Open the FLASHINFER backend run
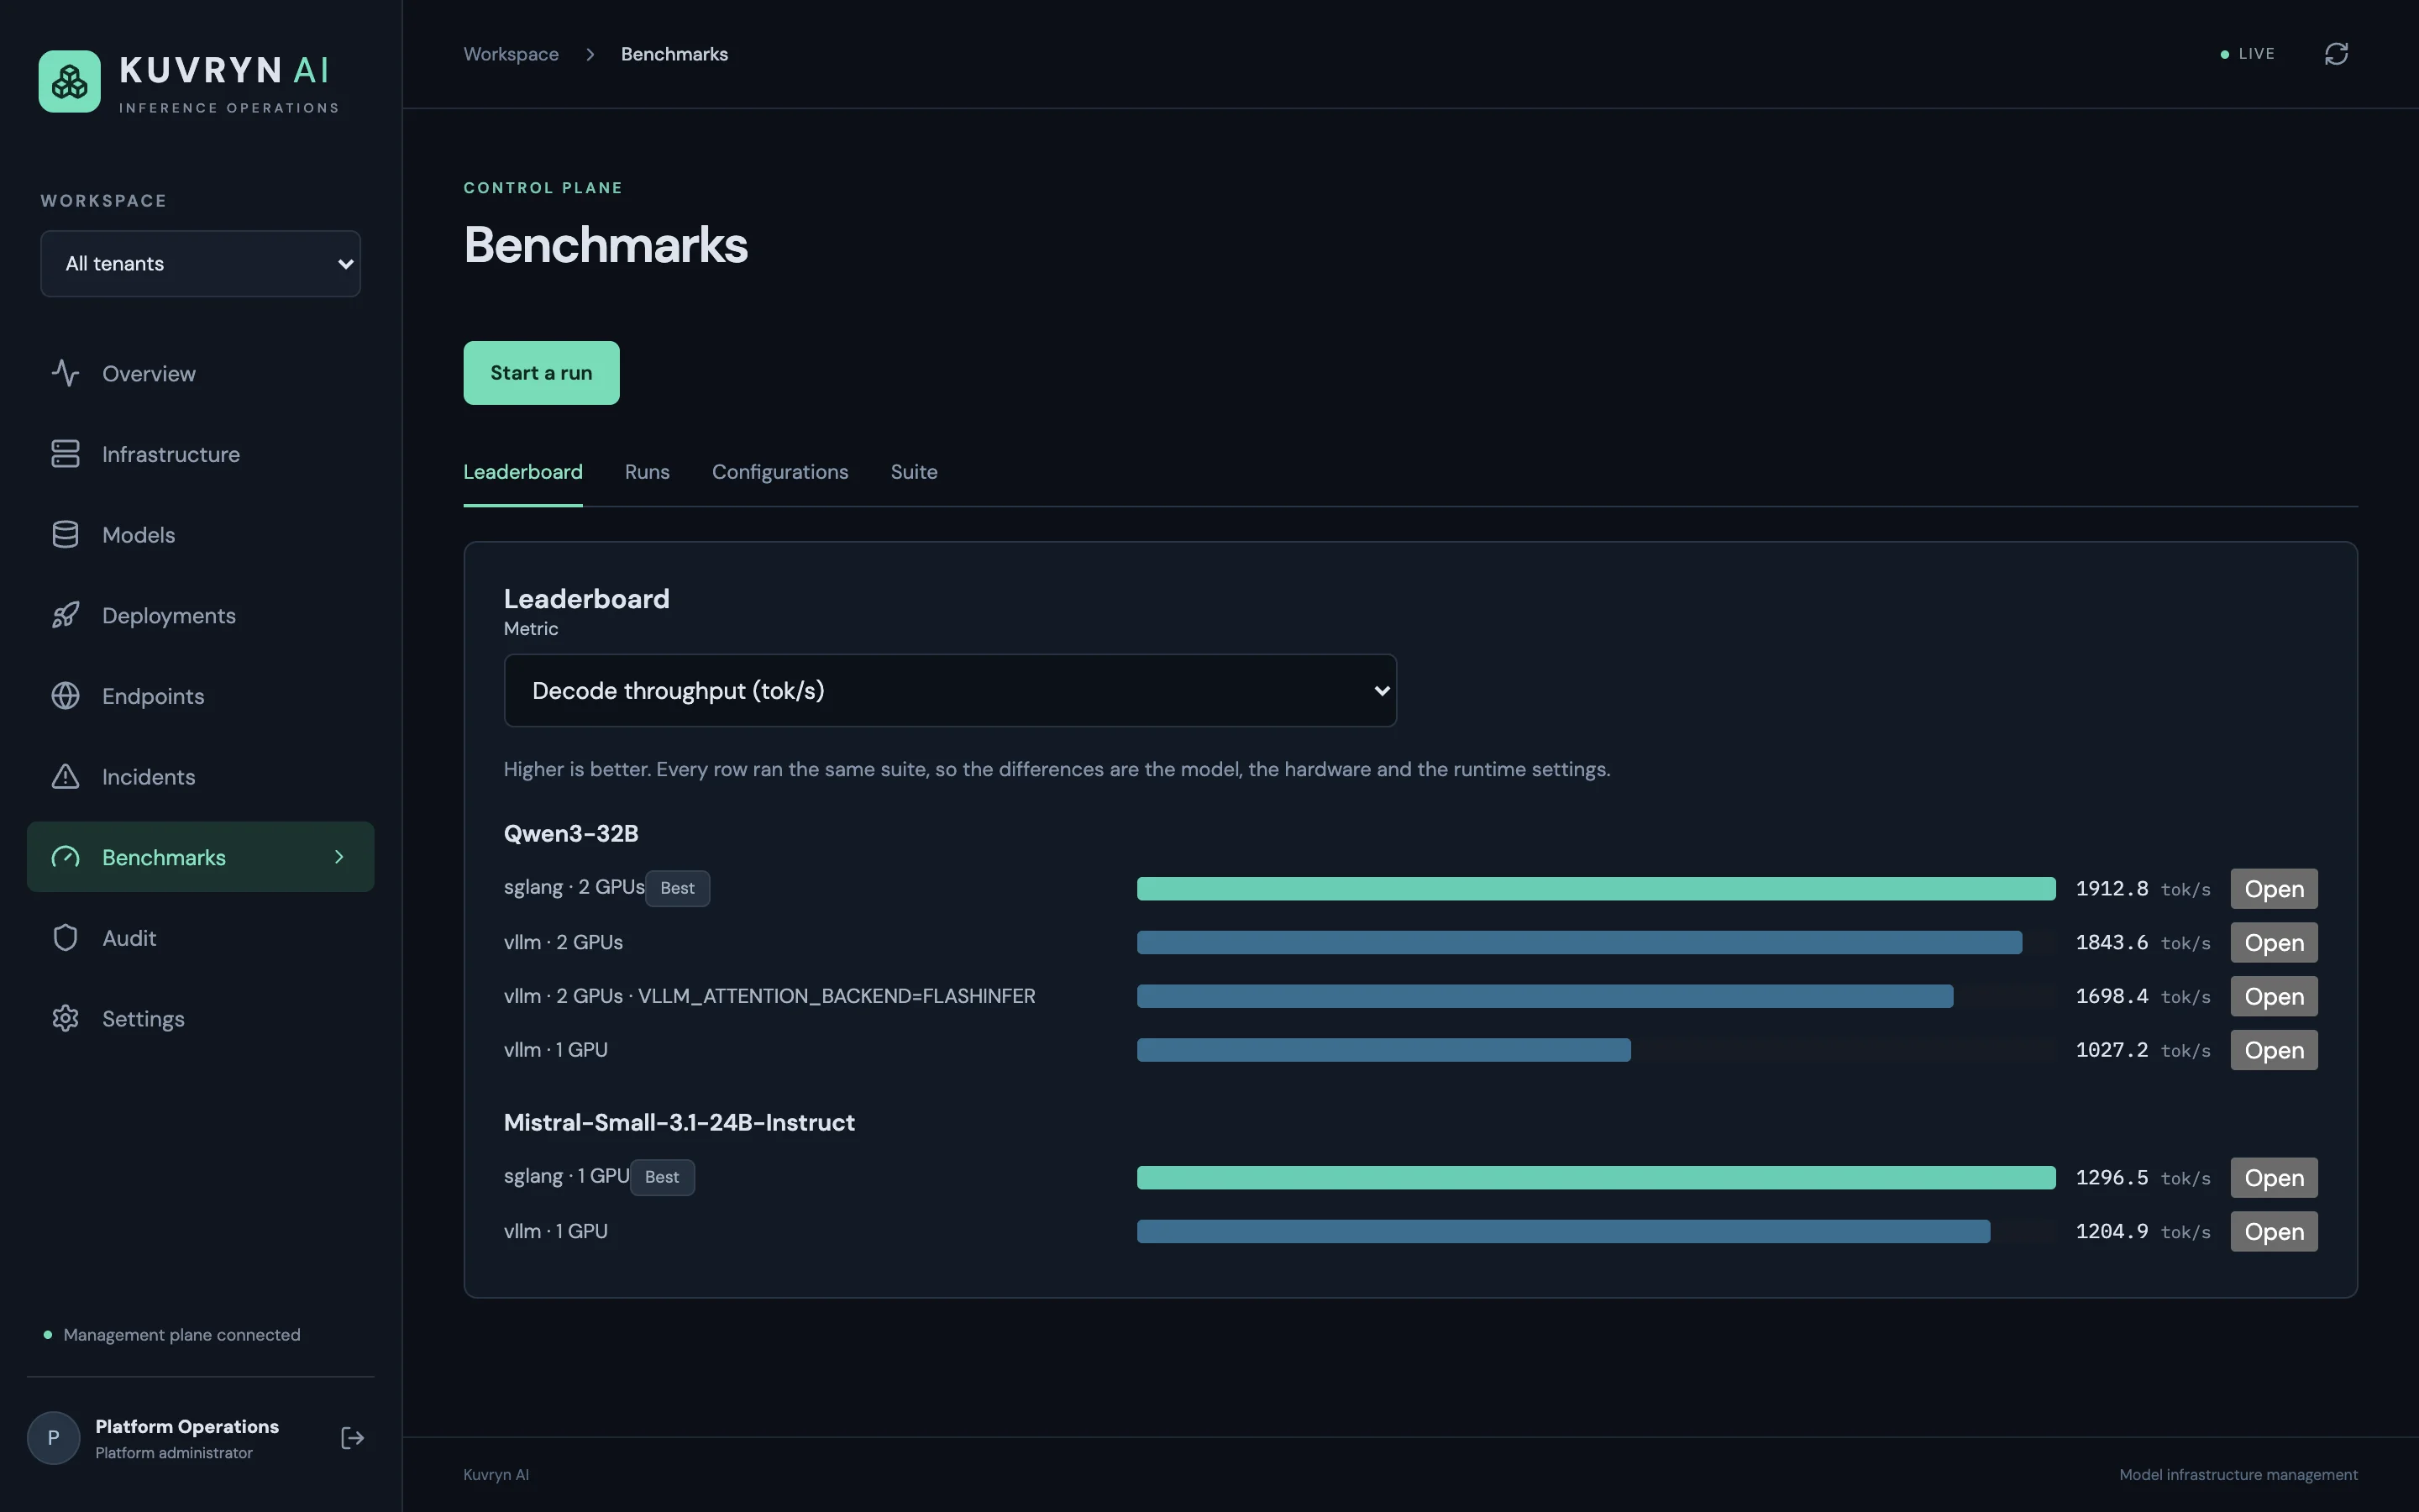Viewport: 2419px width, 1512px height. coord(2273,997)
